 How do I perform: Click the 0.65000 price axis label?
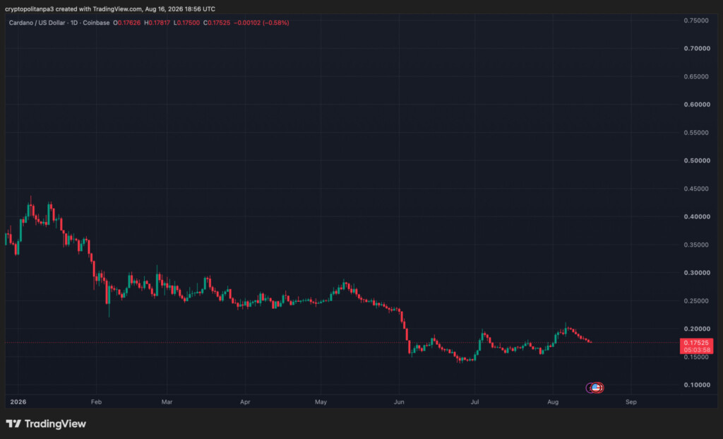point(696,76)
